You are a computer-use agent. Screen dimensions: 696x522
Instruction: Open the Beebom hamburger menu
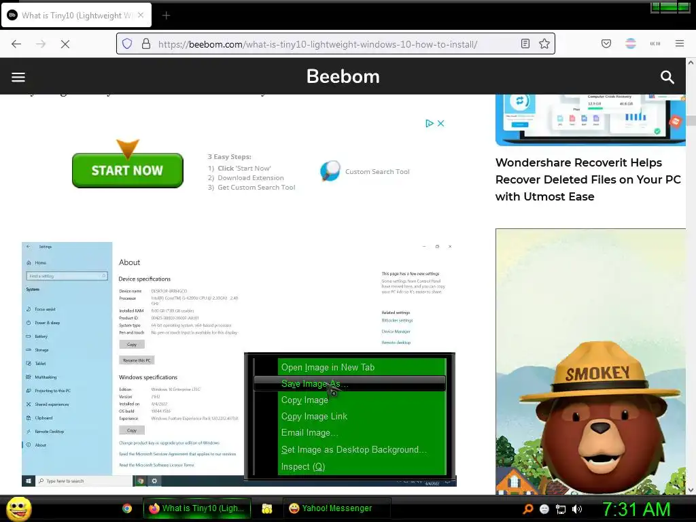(18, 77)
